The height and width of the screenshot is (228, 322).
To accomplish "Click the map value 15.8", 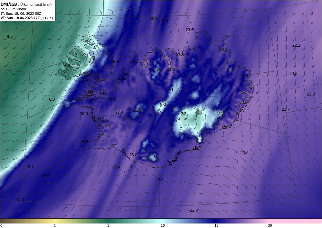I will 45,176.
